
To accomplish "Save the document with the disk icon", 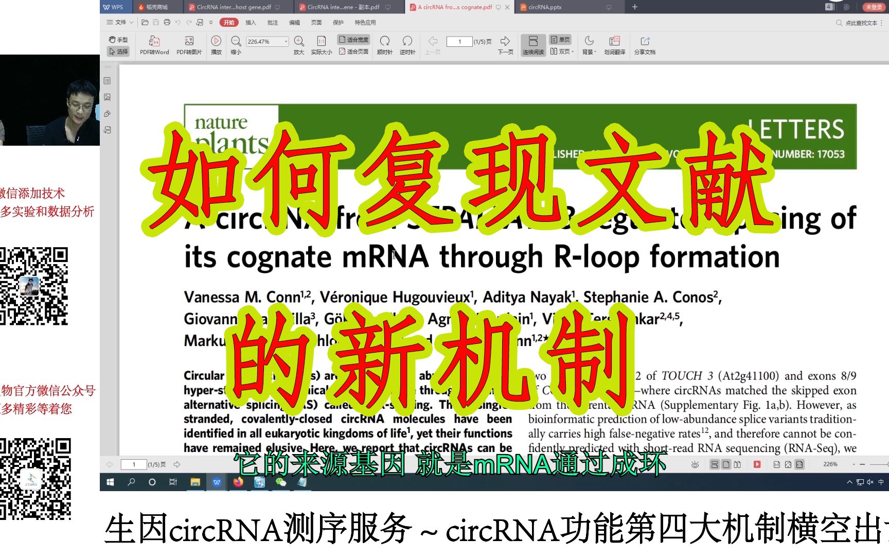I will click(156, 22).
